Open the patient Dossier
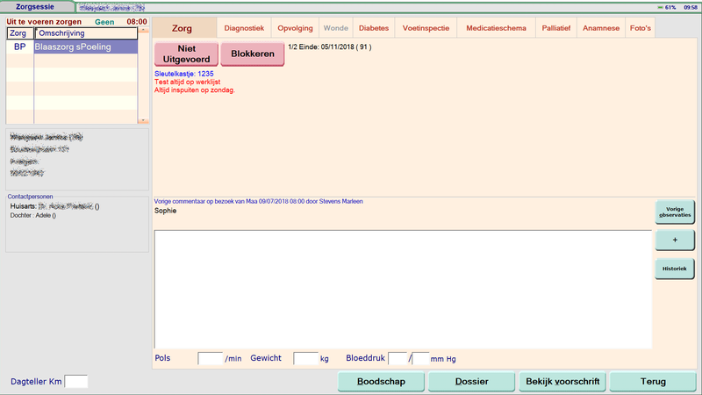 pyautogui.click(x=471, y=382)
